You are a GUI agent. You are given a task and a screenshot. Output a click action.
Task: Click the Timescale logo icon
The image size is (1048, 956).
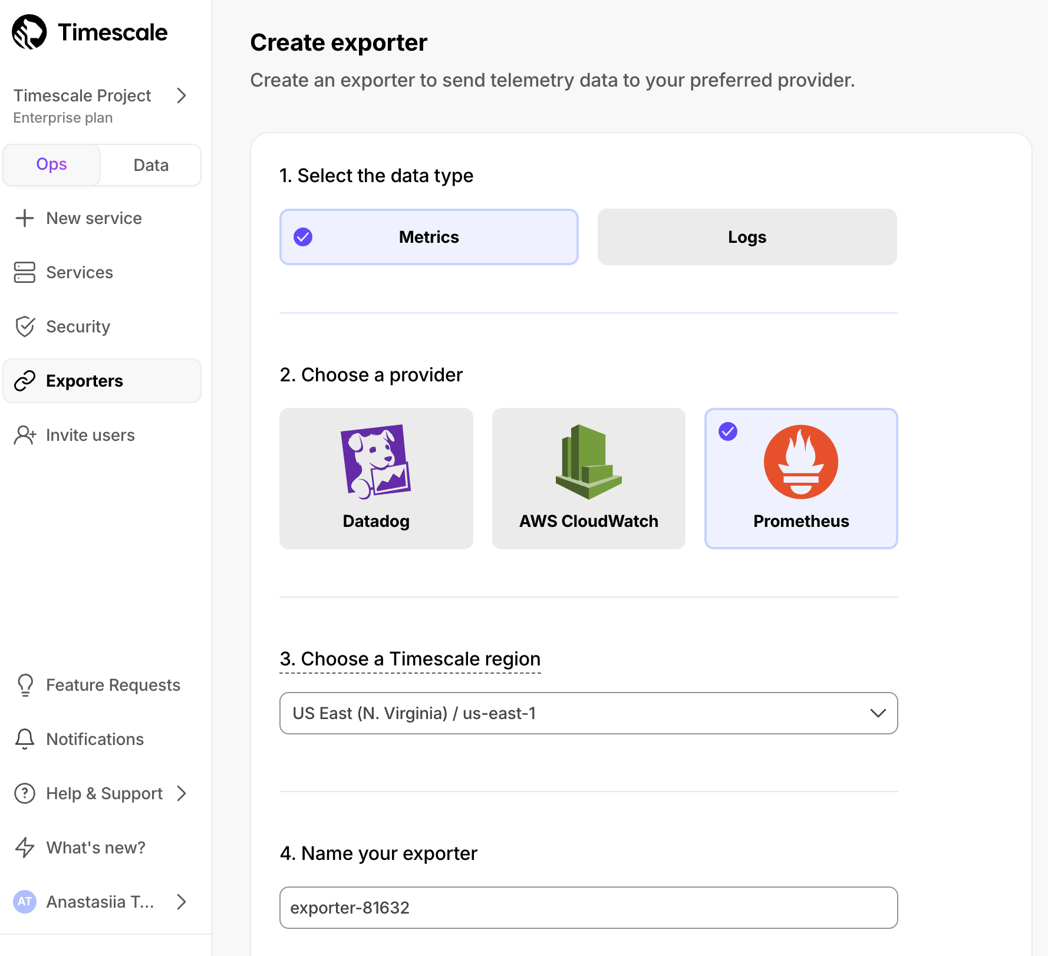click(x=29, y=32)
